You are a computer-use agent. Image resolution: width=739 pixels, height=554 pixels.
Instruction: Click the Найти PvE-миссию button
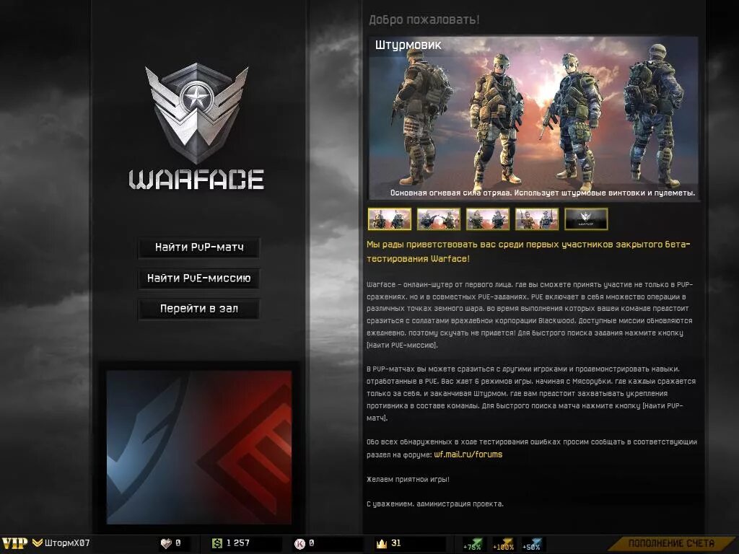pos(199,278)
